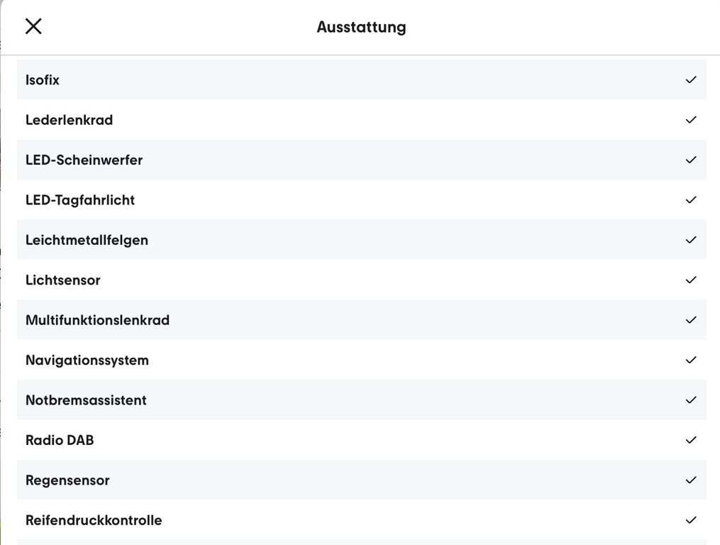Click the Lichtsensor checkmark icon
Screen dimensions: 720x545
691,280
